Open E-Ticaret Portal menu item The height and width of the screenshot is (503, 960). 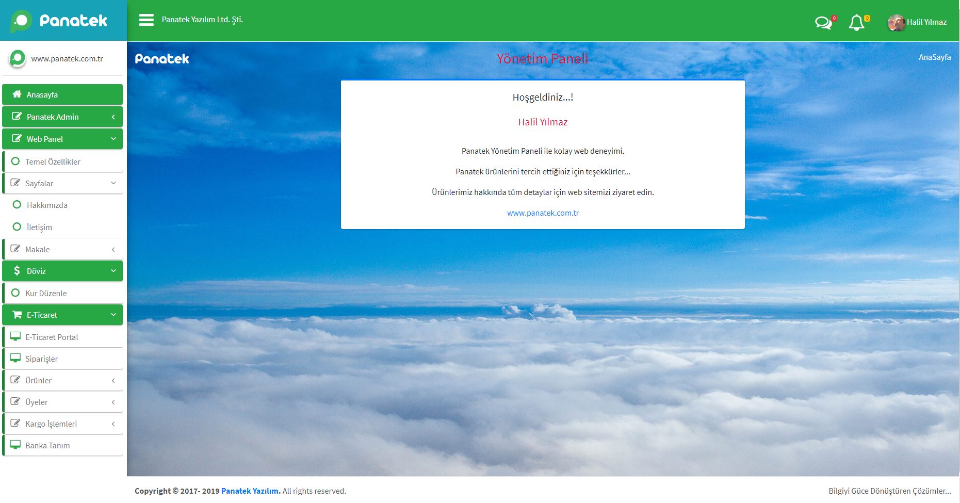(62, 337)
